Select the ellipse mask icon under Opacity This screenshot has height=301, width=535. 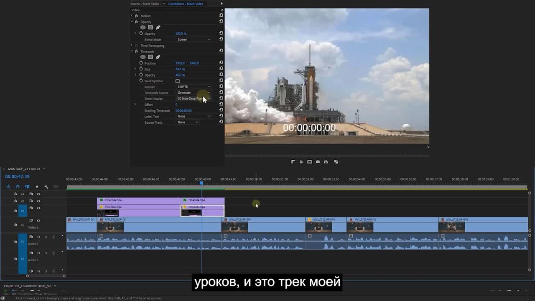point(143,27)
